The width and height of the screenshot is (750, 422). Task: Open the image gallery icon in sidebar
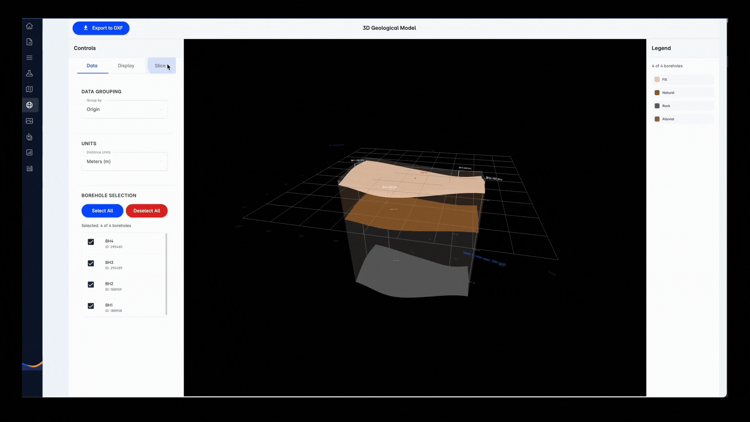[29, 121]
